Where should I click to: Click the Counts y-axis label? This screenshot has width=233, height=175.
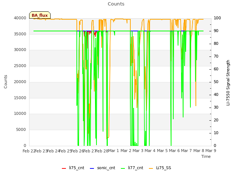tap(6, 82)
